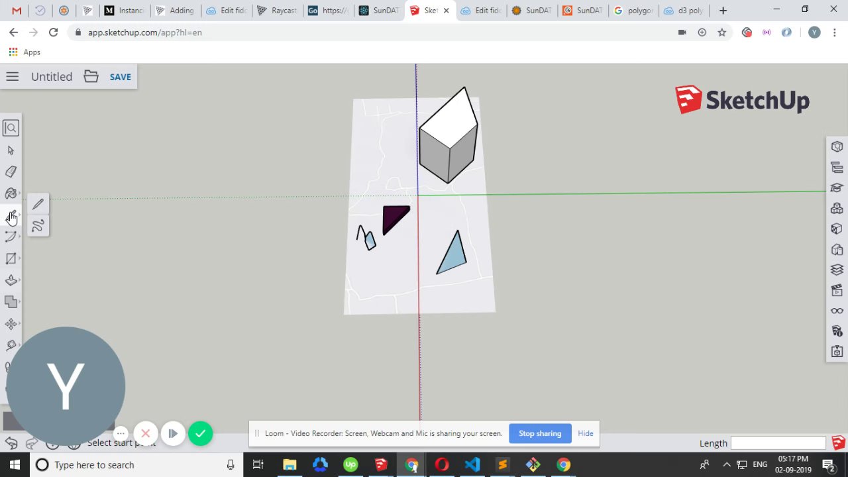Open the Entity Info panel
The width and height of the screenshot is (848, 477).
[837, 147]
